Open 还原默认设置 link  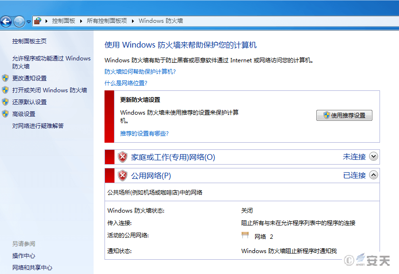click(29, 102)
